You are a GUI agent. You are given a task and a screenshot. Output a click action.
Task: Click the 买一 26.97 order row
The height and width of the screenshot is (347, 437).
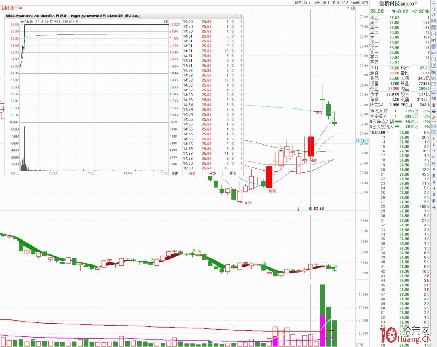tap(400, 42)
